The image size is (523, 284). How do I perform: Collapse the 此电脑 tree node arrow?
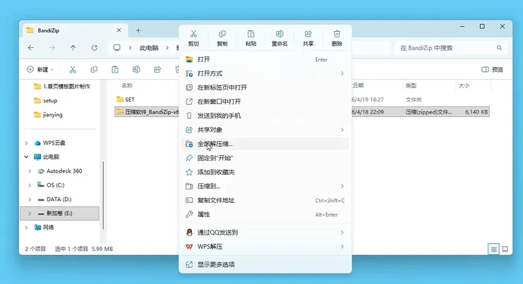click(26, 157)
